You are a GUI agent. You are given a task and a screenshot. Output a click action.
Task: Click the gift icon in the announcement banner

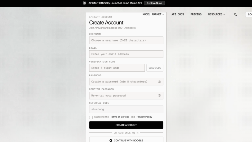tap(84, 3)
